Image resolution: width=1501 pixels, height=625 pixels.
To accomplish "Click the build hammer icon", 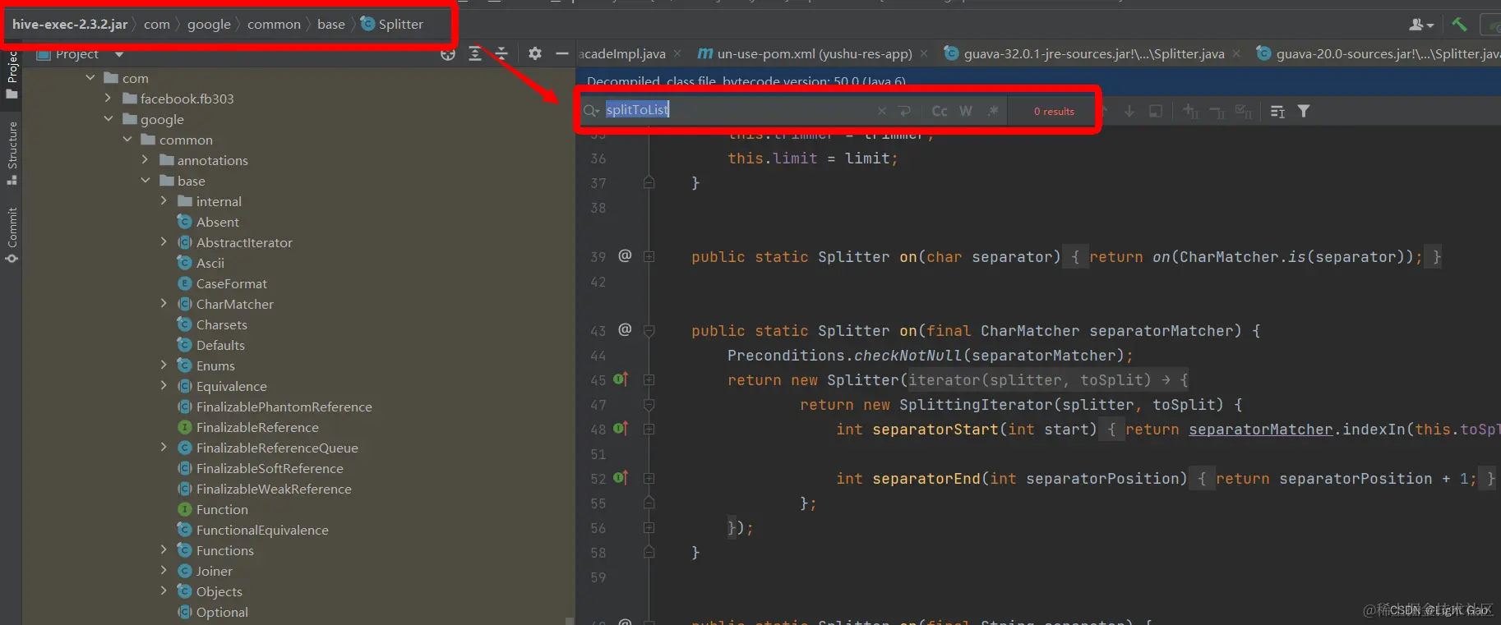I will tap(1459, 25).
